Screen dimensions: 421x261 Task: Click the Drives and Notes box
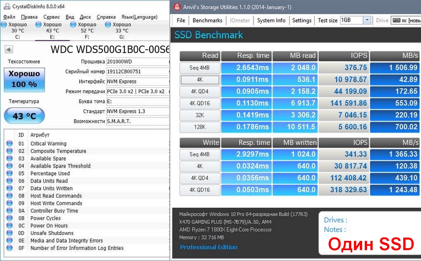click(370, 234)
